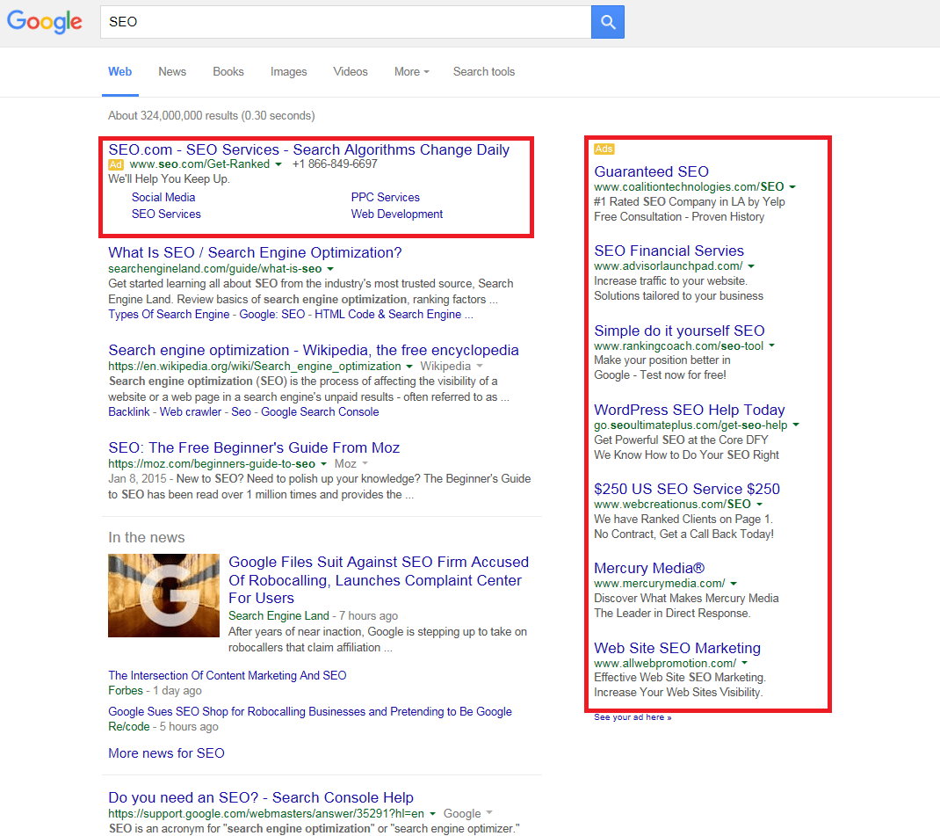The width and height of the screenshot is (940, 836).
Task: Switch to the Books tab
Action: 228,71
